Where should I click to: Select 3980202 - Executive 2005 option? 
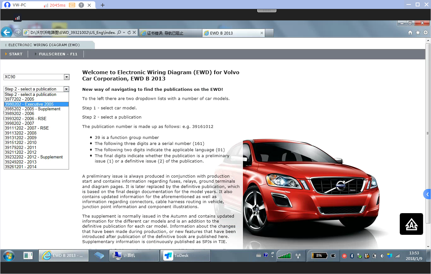tap(36, 104)
